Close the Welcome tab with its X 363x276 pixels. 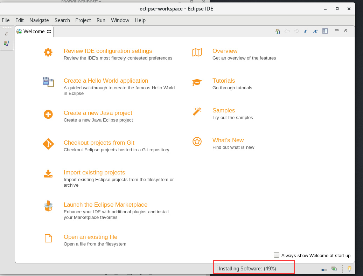point(49,32)
